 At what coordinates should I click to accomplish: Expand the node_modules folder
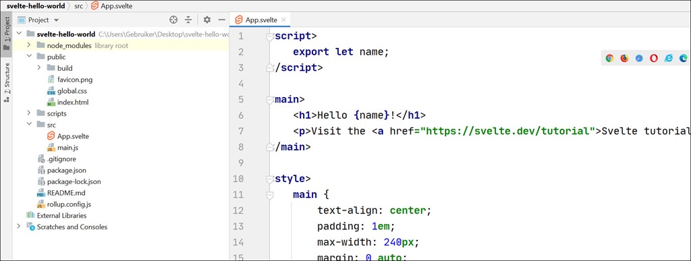coord(28,45)
